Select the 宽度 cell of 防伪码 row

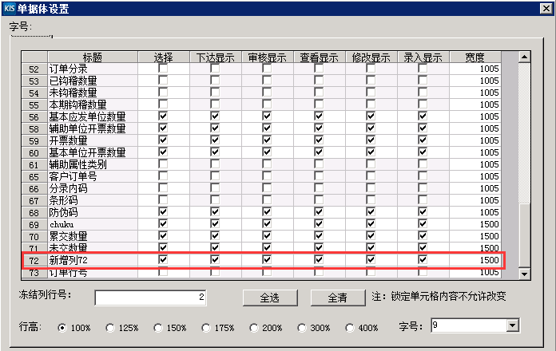[475, 212]
